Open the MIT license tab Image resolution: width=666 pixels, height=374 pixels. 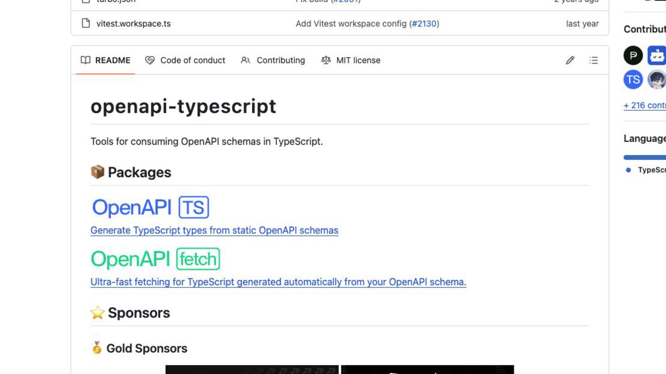pos(351,60)
